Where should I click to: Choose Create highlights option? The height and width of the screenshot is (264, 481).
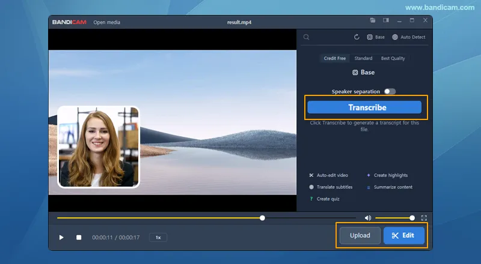387,175
